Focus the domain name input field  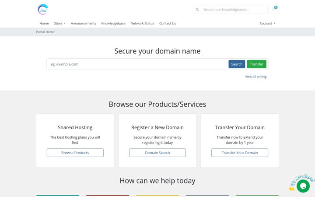click(138, 64)
